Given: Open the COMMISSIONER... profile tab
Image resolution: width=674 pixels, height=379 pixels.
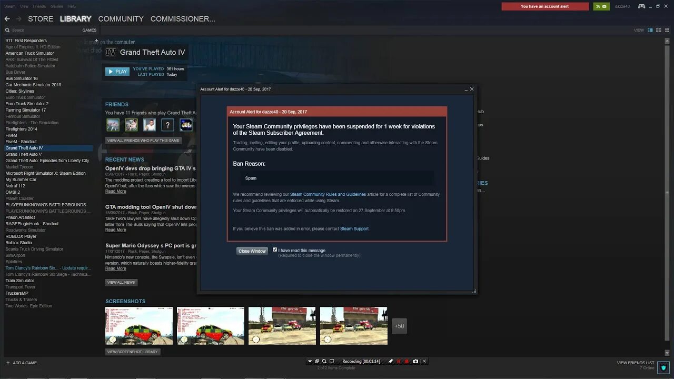Looking at the screenshot, I should (183, 19).
